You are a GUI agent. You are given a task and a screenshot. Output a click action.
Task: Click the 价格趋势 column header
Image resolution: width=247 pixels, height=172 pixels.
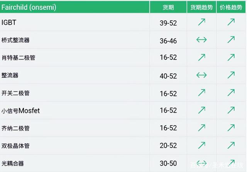(231, 7)
